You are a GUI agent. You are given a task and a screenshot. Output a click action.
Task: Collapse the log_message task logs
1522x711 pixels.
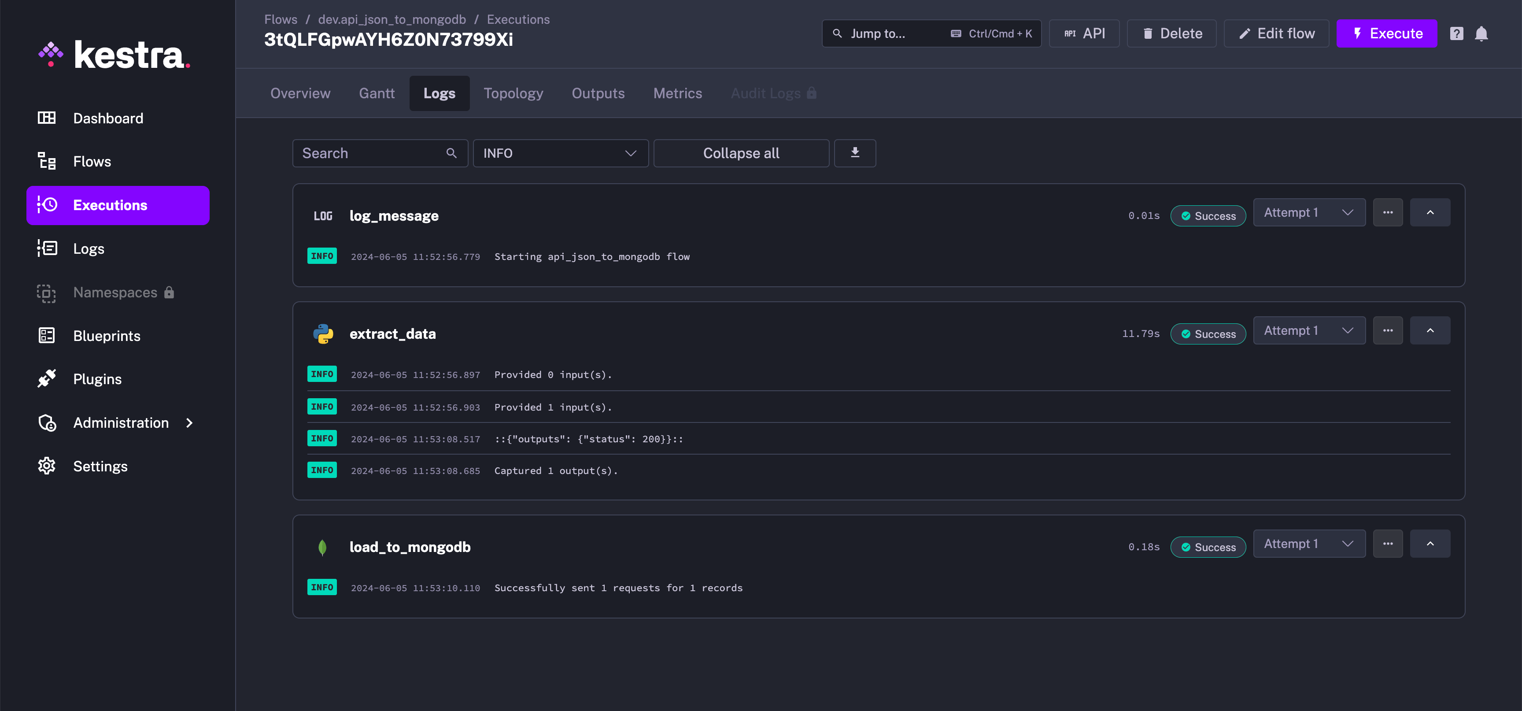coord(1430,212)
